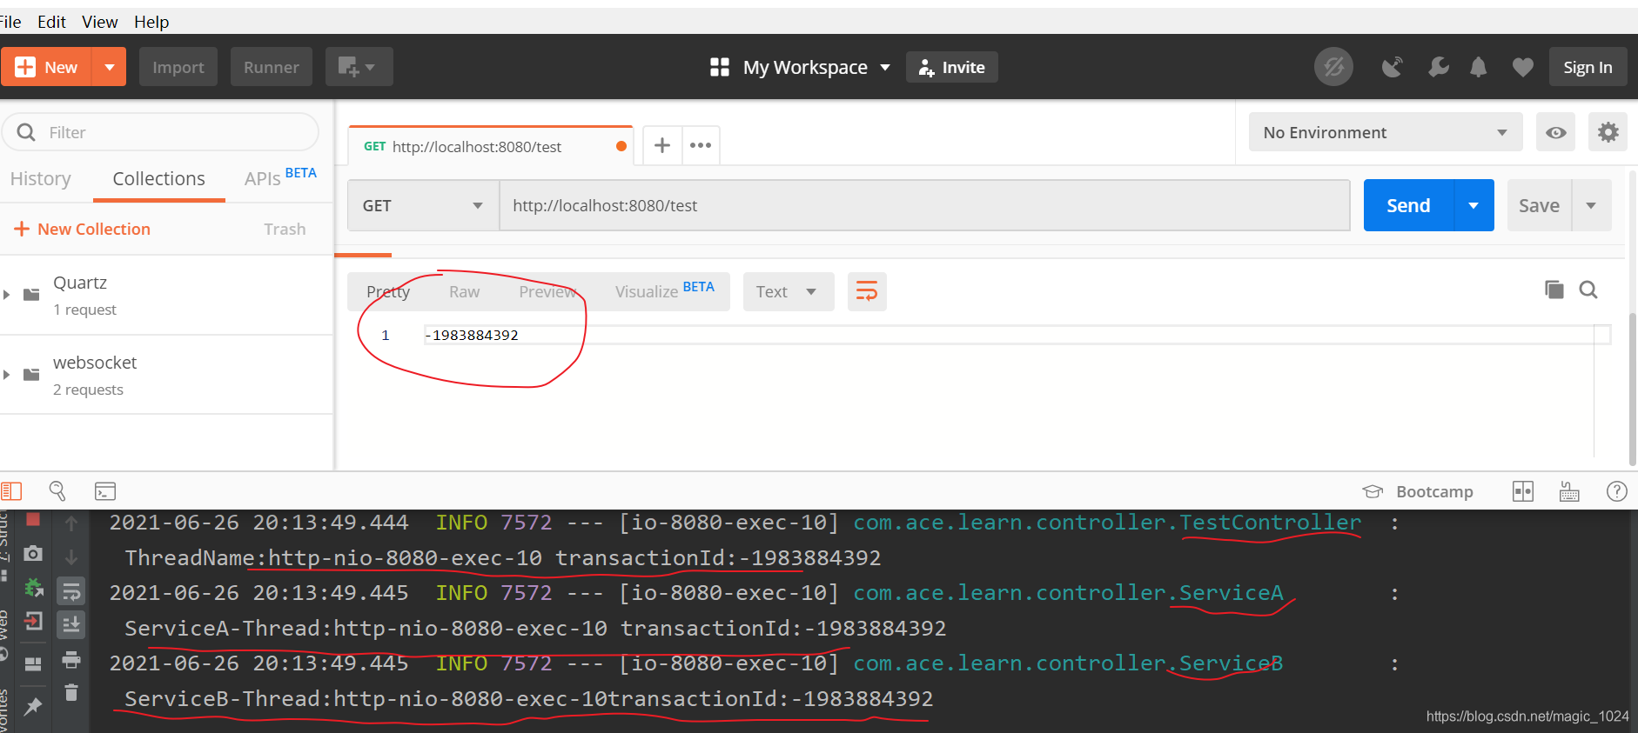Click the pin icon in IDE console
Image resolution: width=1638 pixels, height=733 pixels.
[x=33, y=706]
